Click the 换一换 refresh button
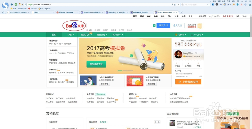This screenshot has width=252, height=129. tap(157, 122)
